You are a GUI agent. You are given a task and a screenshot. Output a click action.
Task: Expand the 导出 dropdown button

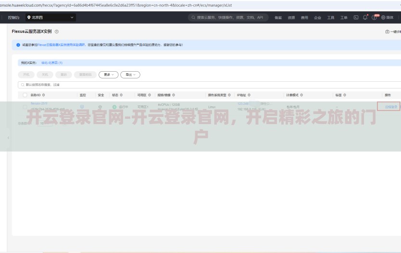click(x=130, y=75)
